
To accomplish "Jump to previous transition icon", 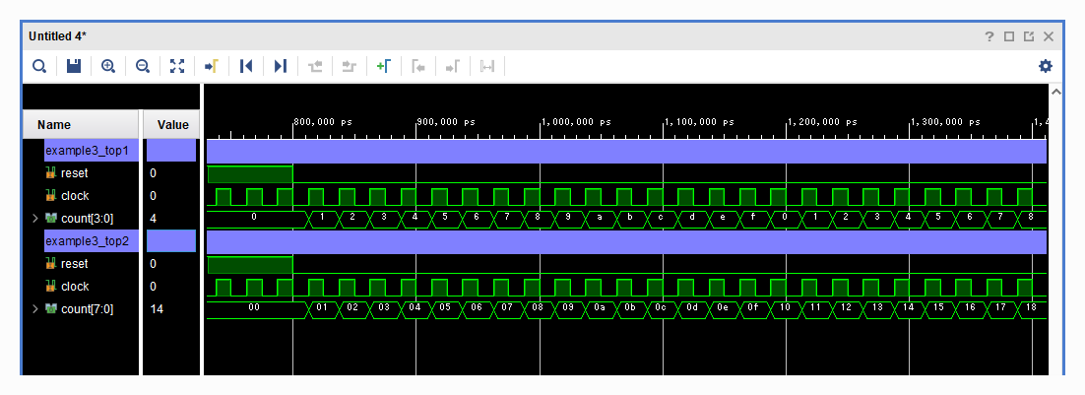I will 315,66.
